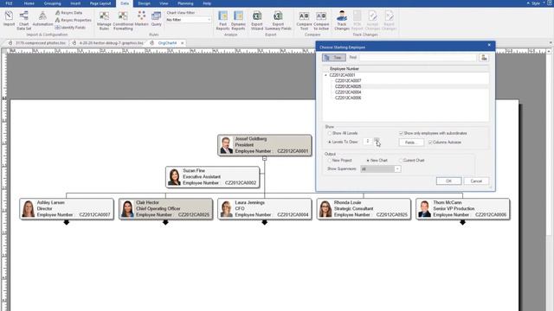
Task: Click the Fields... button
Action: (411, 143)
